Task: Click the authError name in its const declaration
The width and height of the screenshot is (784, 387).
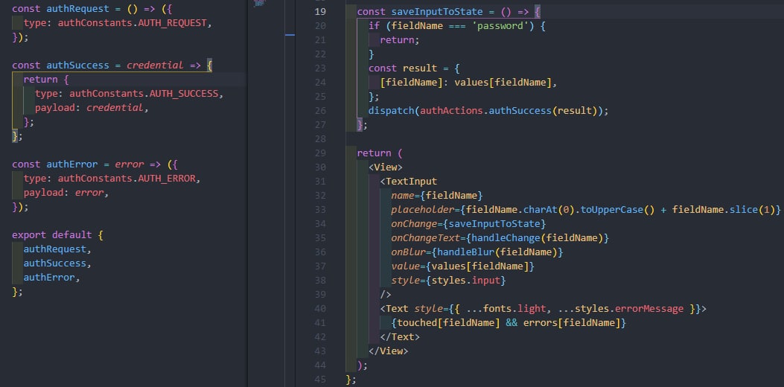Action: [x=72, y=164]
